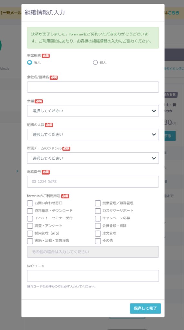Image resolution: width=184 pixels, height=330 pixels.
Task: Select the キャンペーン応募 checkbox
Action: coord(98,218)
